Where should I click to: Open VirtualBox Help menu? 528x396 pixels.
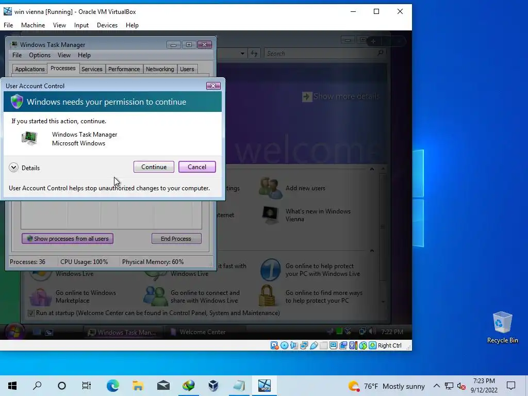132,25
